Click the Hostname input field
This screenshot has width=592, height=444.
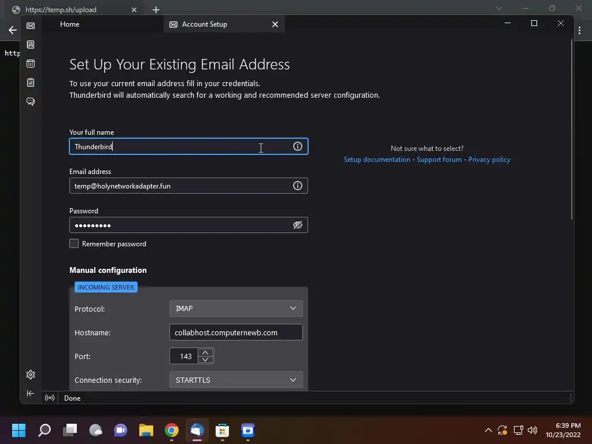[236, 332]
